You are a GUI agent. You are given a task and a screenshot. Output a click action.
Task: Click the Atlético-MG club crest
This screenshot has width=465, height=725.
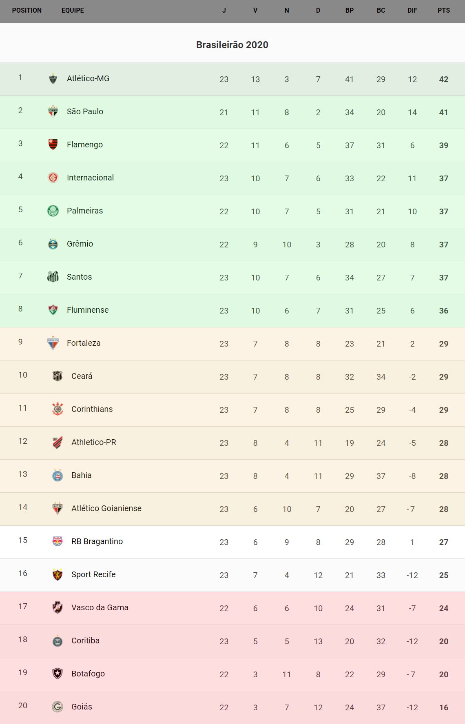pyautogui.click(x=53, y=78)
